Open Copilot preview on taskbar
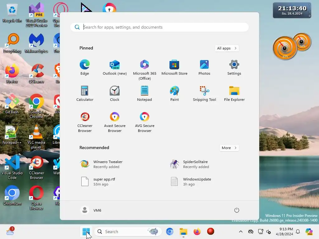Screen dimensions: 319x239 point(309,232)
